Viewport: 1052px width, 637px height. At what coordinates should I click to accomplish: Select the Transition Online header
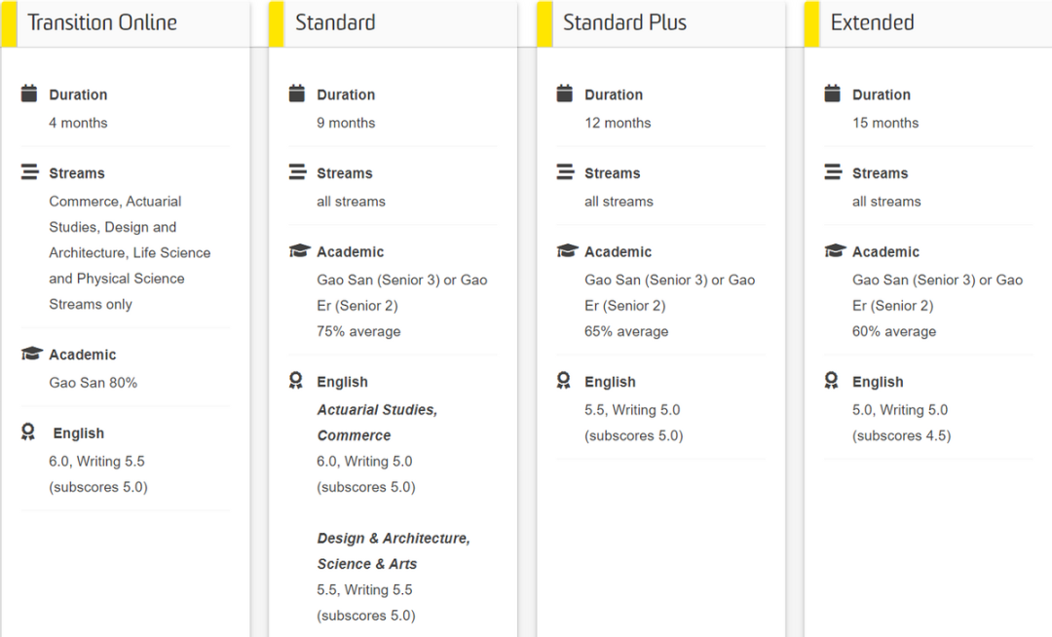click(126, 23)
